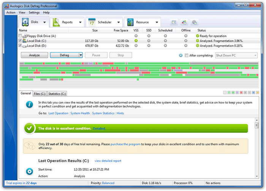This screenshot has height=191, width=266.
Task: Expand the Scheduler dropdown arrow
Action: click(x=119, y=22)
